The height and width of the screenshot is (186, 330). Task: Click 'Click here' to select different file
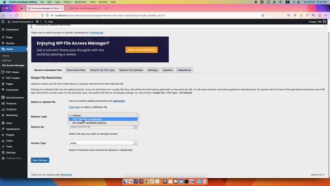[x=74, y=107]
